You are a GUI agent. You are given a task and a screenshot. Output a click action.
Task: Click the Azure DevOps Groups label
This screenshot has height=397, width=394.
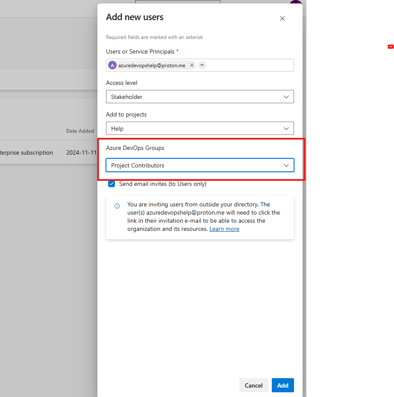tap(135, 148)
